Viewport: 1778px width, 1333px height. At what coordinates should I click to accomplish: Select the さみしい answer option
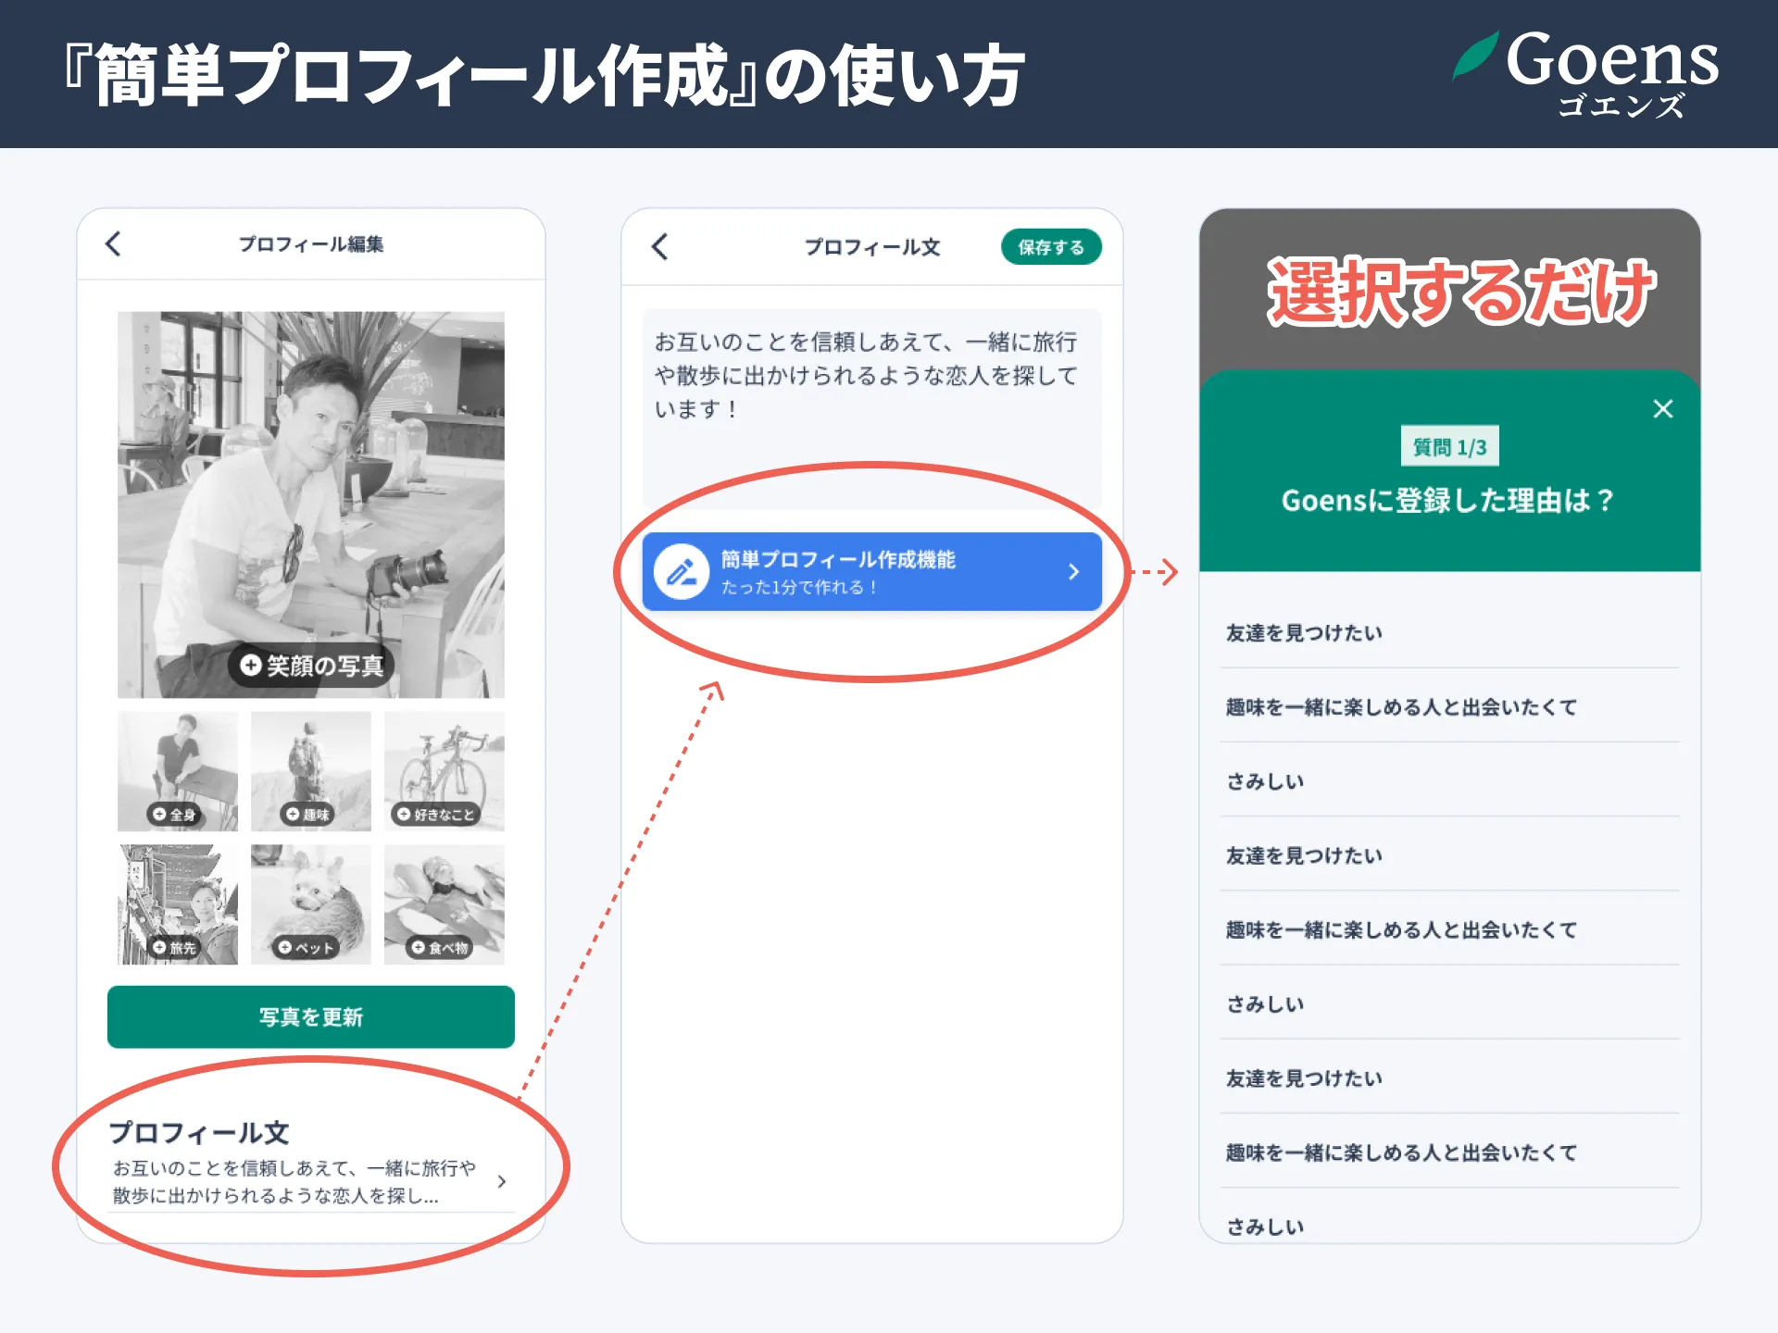(1265, 780)
